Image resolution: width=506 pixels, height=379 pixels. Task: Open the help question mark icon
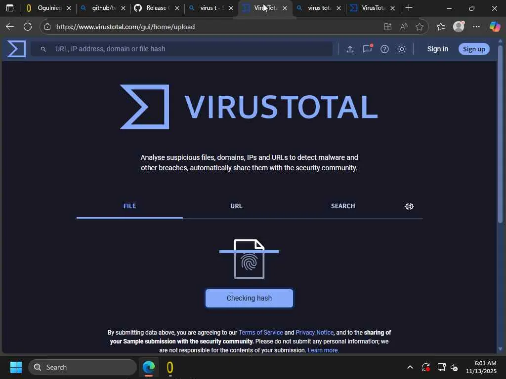pyautogui.click(x=384, y=49)
